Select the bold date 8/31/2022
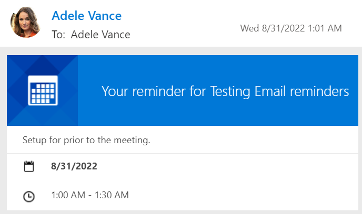Viewport: 362px width, 214px height. click(x=74, y=166)
